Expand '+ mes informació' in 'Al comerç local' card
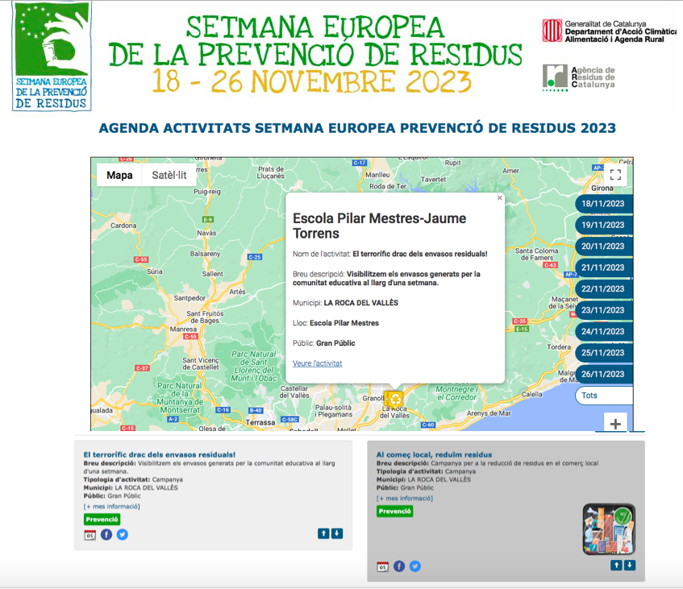 point(404,499)
